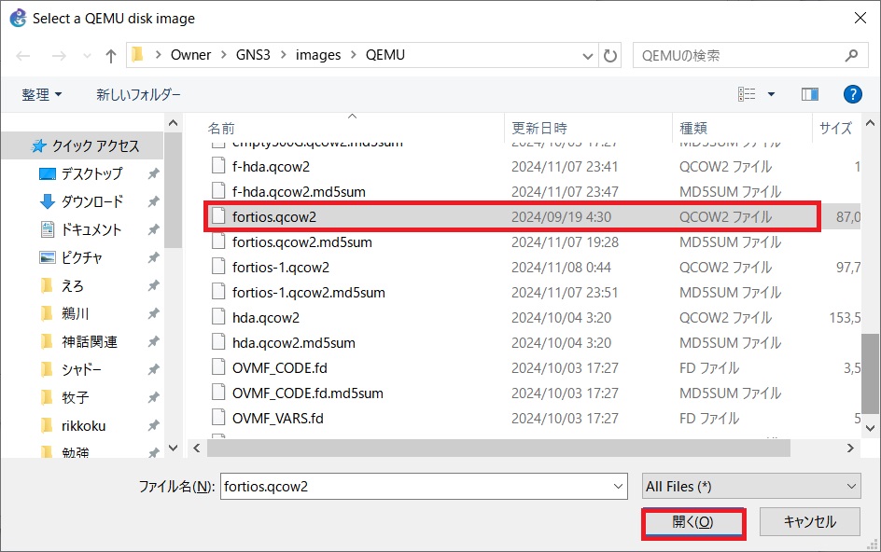Screen dimensions: 881x552
Task: Sort by the 更新日時 column header
Action: pos(539,129)
